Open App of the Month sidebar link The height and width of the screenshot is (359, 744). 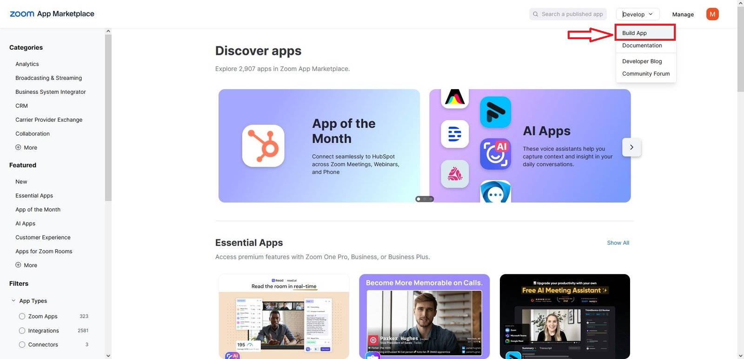coord(38,209)
